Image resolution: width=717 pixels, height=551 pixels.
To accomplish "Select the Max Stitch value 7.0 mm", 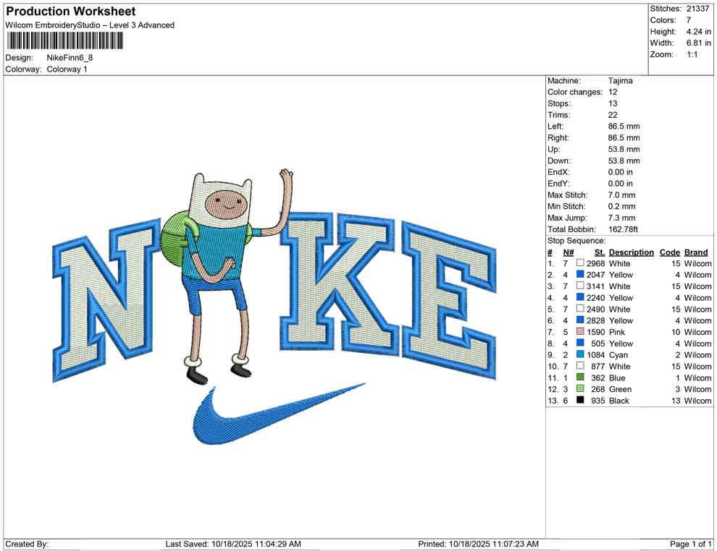I will 621,195.
